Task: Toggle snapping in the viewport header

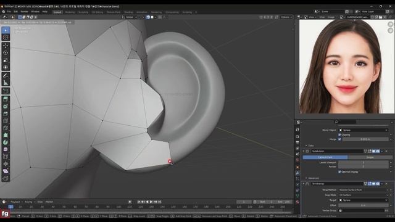Action: [148, 17]
